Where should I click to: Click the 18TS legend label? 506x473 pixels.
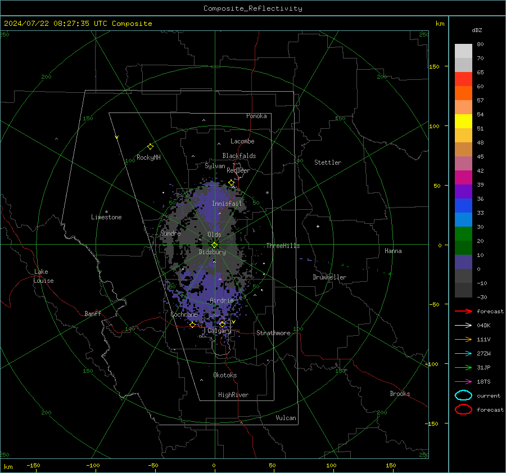(484, 382)
